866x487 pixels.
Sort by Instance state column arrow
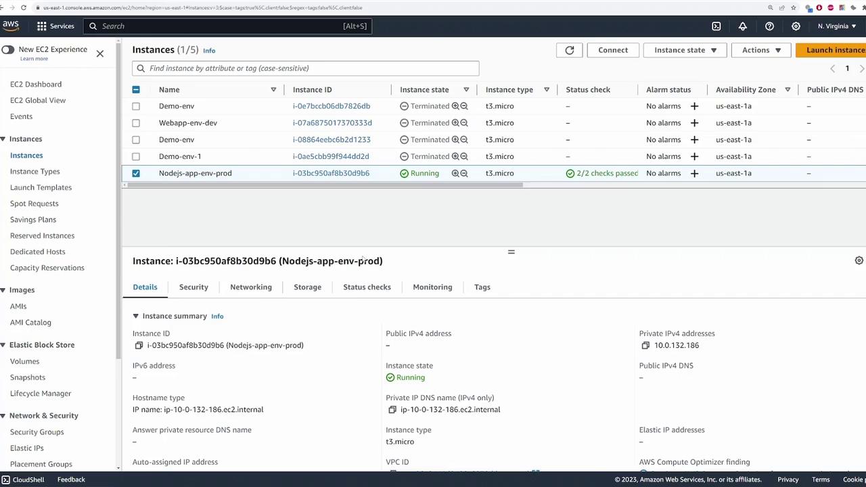(x=466, y=90)
